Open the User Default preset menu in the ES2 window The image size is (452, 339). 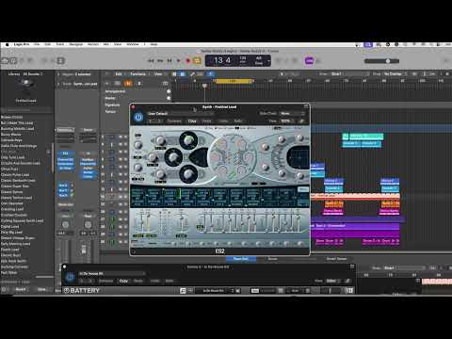[x=180, y=114]
